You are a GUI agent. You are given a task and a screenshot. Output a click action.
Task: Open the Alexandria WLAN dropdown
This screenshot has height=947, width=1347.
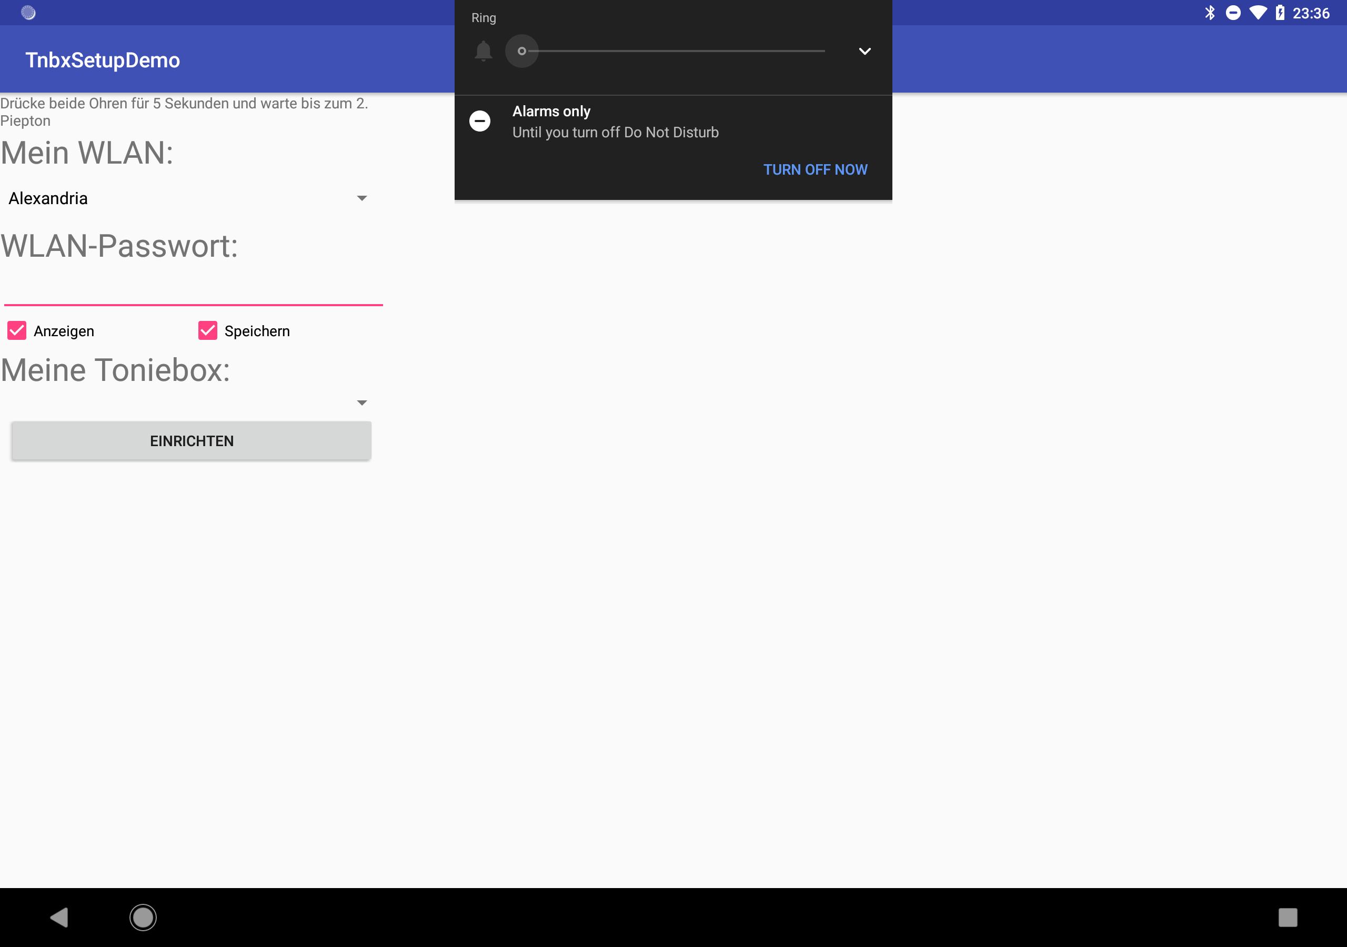(362, 198)
